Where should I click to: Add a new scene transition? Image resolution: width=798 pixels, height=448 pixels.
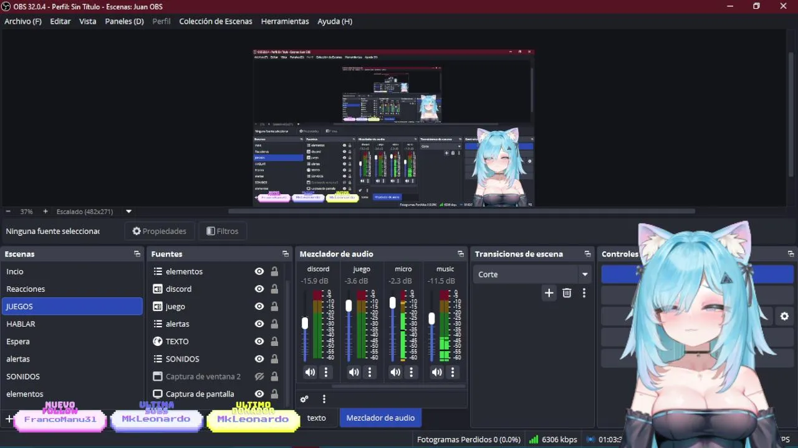coord(549,292)
